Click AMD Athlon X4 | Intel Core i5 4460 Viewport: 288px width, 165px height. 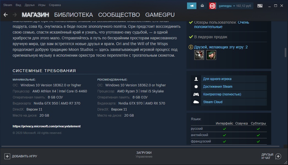click(x=60, y=91)
